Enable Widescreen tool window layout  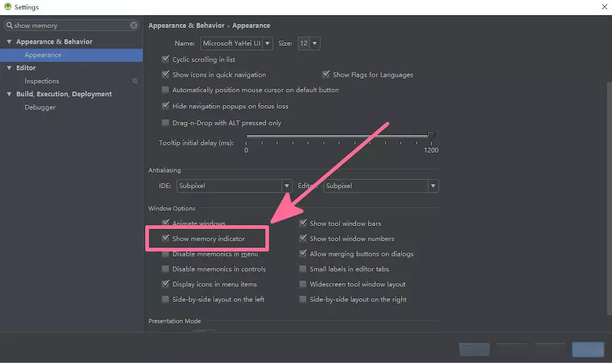pos(303,284)
